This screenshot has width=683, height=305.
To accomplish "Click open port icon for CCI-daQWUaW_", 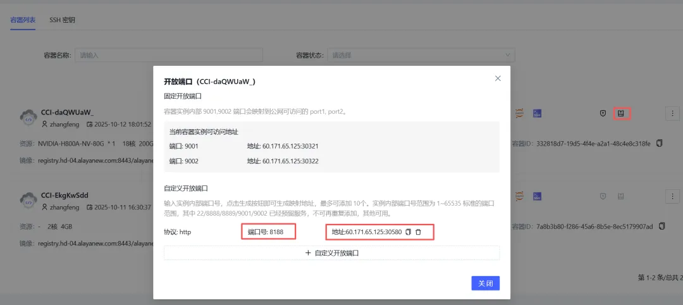I will click(621, 113).
